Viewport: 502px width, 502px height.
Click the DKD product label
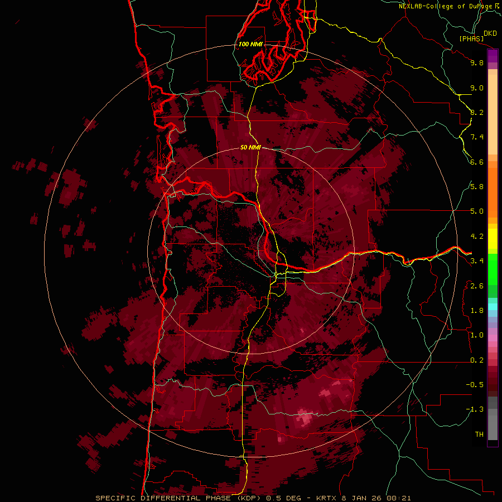(x=490, y=33)
